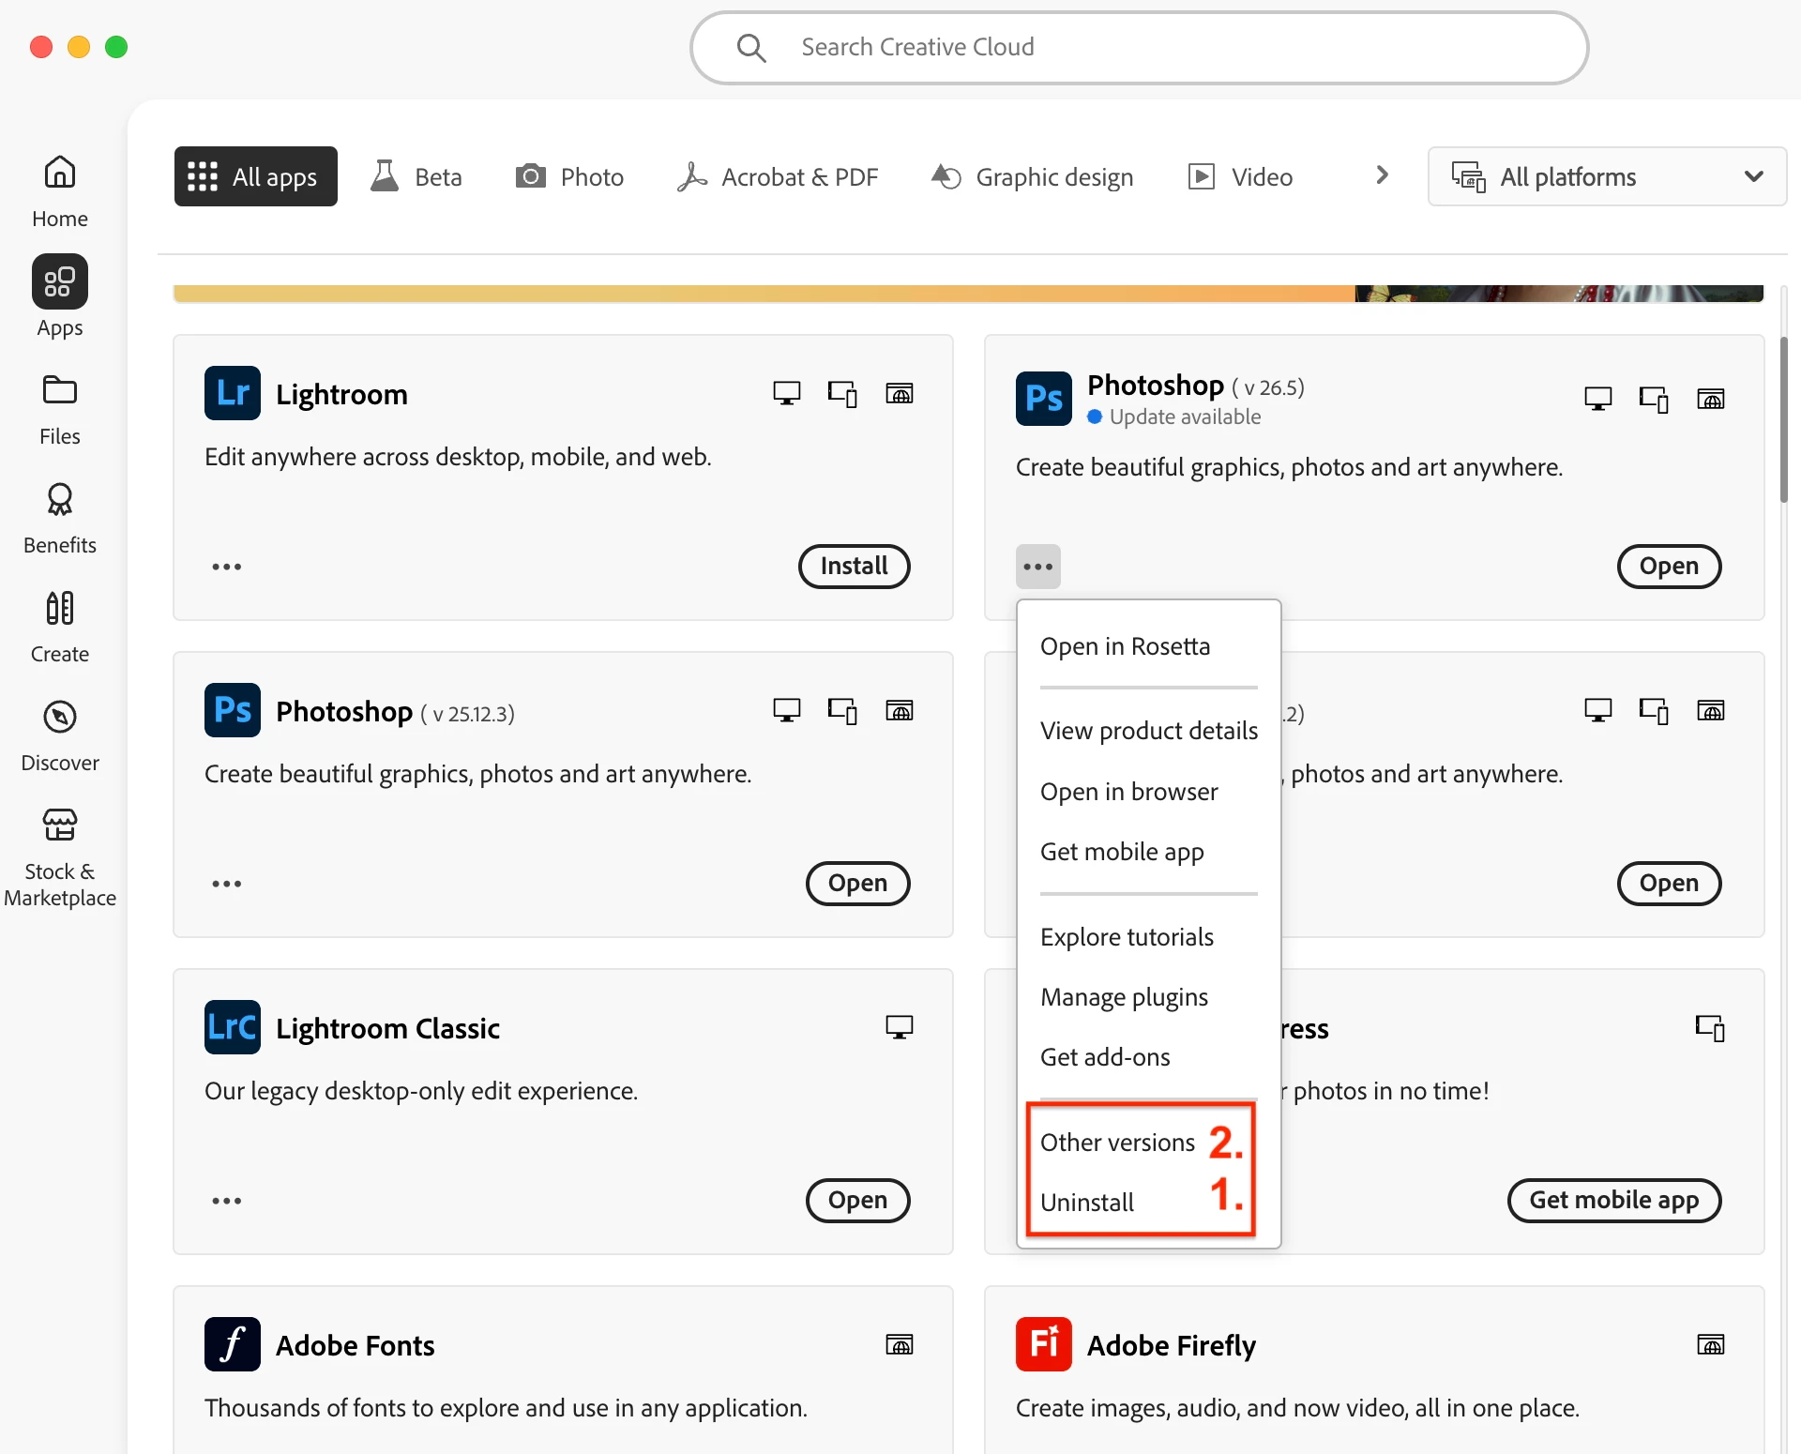The image size is (1801, 1454).
Task: Click Install button for Lightroom
Action: [x=854, y=566]
